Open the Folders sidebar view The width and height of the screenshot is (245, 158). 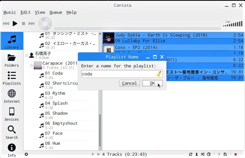click(x=12, y=61)
